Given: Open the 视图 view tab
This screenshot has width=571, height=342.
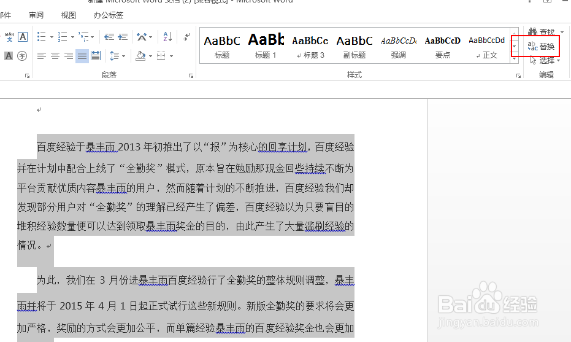Looking at the screenshot, I should pyautogui.click(x=69, y=15).
